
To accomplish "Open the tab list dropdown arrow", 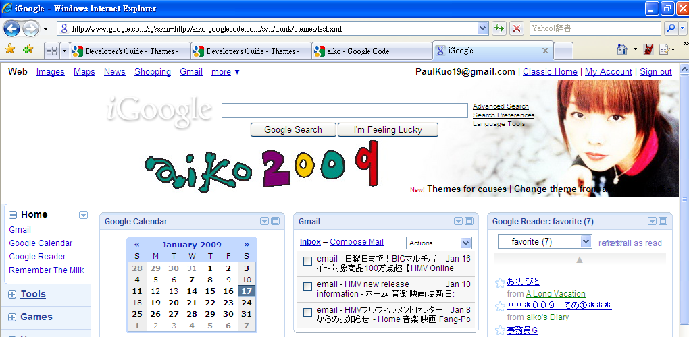I will point(64,51).
